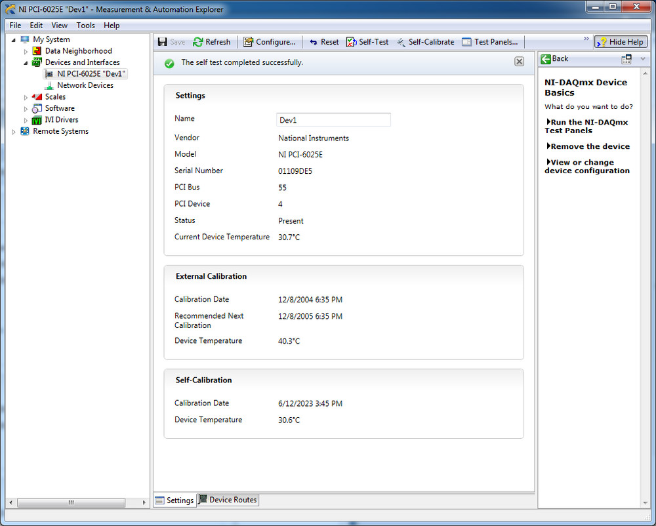Click the Device Routes tab icon
The width and height of the screenshot is (656, 526).
(203, 499)
